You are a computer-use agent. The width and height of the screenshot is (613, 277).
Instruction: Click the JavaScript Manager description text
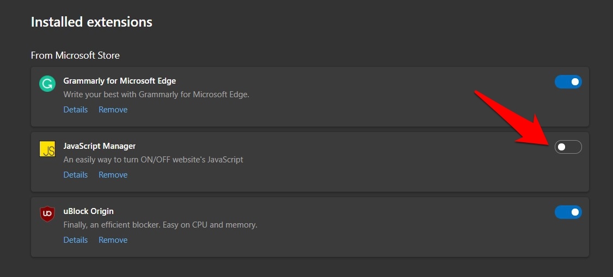(153, 160)
